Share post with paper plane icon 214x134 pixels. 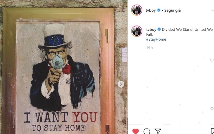coord(158,131)
